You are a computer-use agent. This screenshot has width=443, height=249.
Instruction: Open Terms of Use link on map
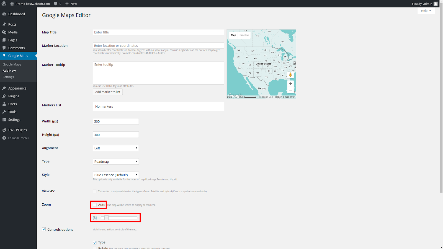coord(266,97)
